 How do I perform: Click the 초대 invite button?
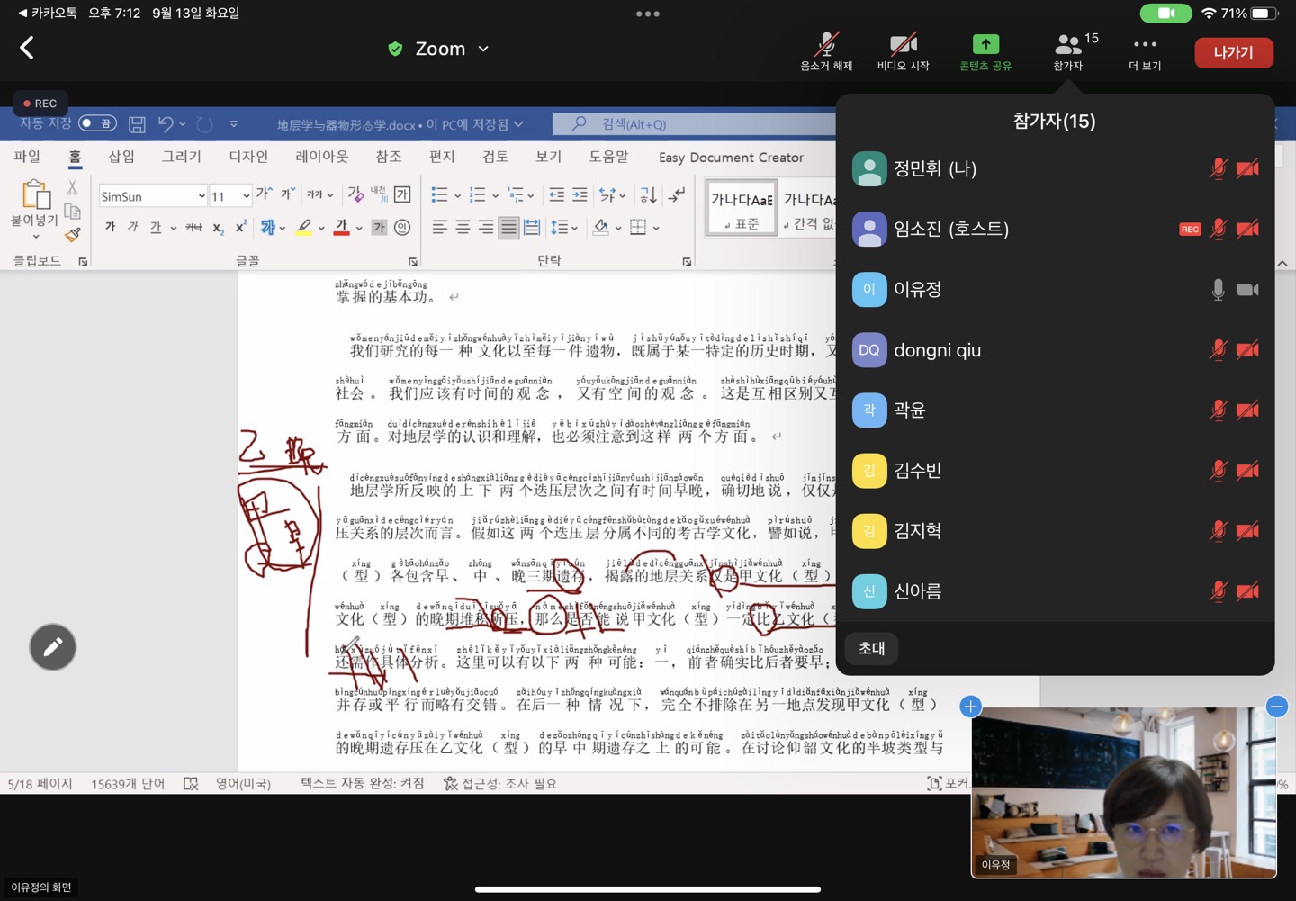(x=871, y=648)
